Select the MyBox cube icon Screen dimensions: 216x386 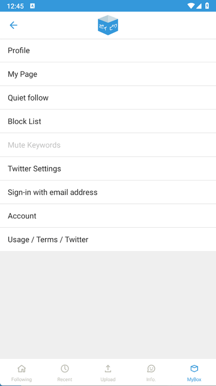click(x=194, y=369)
